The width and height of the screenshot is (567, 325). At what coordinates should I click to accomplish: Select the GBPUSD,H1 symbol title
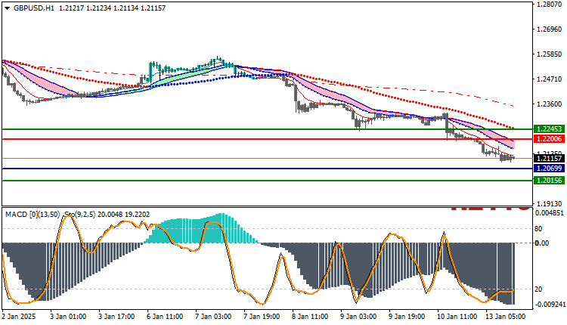tap(33, 8)
